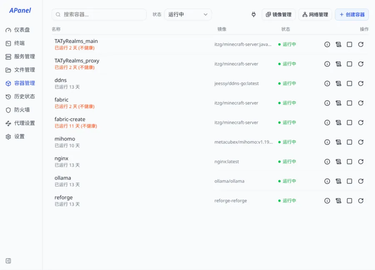Open info for nginx container
375x270 pixels.
tap(327, 161)
